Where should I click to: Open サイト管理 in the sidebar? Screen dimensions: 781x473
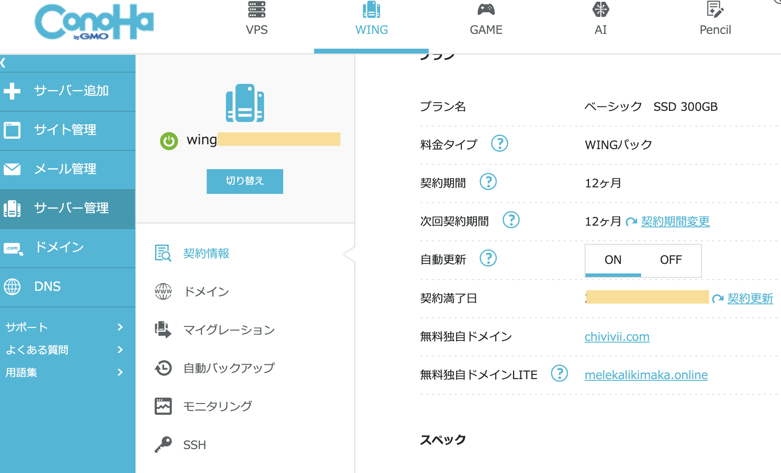click(x=68, y=130)
